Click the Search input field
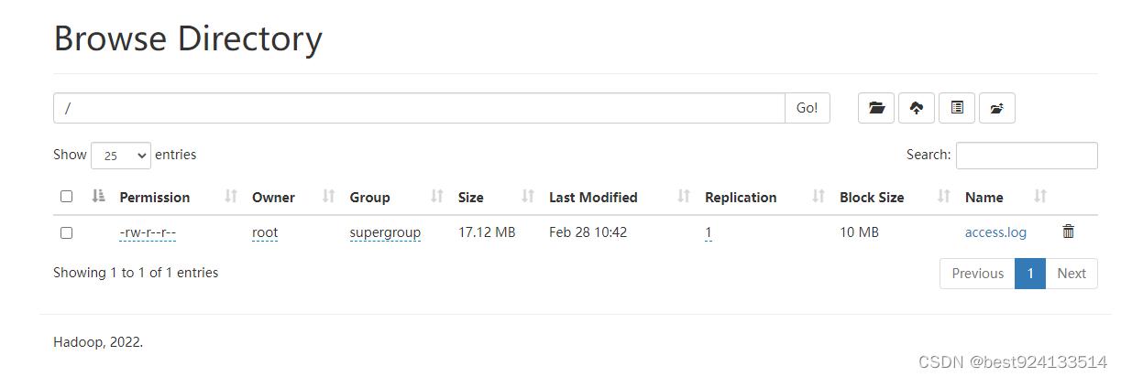Viewport: 1121px width, 377px height. pos(1026,156)
